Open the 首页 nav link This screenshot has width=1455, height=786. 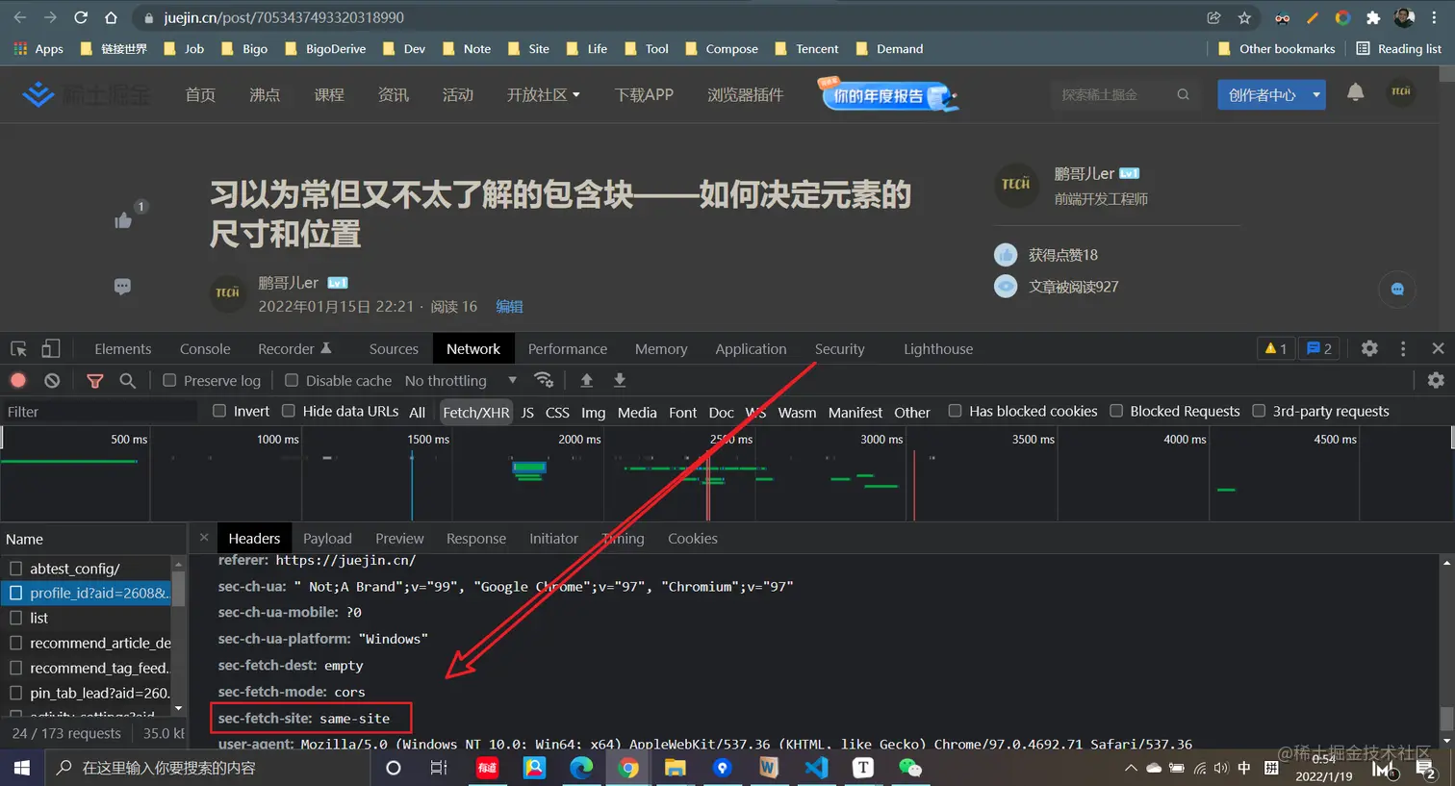pos(200,94)
